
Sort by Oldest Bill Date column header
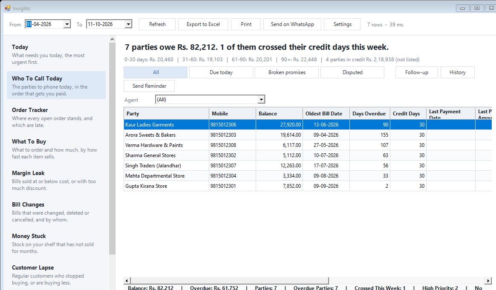(x=326, y=114)
